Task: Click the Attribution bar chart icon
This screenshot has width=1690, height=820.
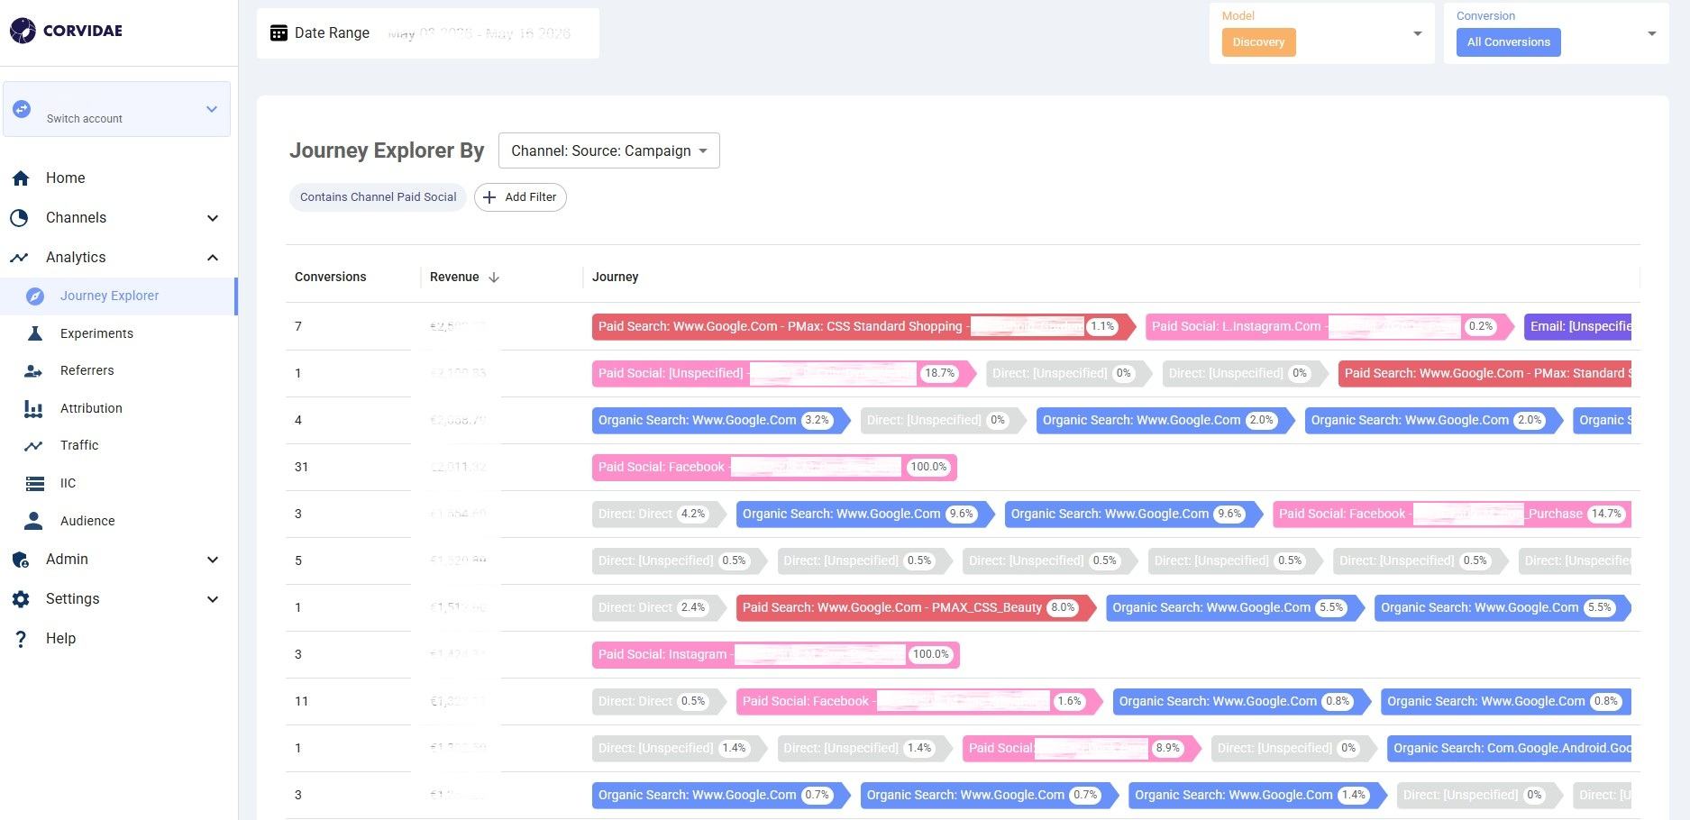Action: [x=33, y=409]
